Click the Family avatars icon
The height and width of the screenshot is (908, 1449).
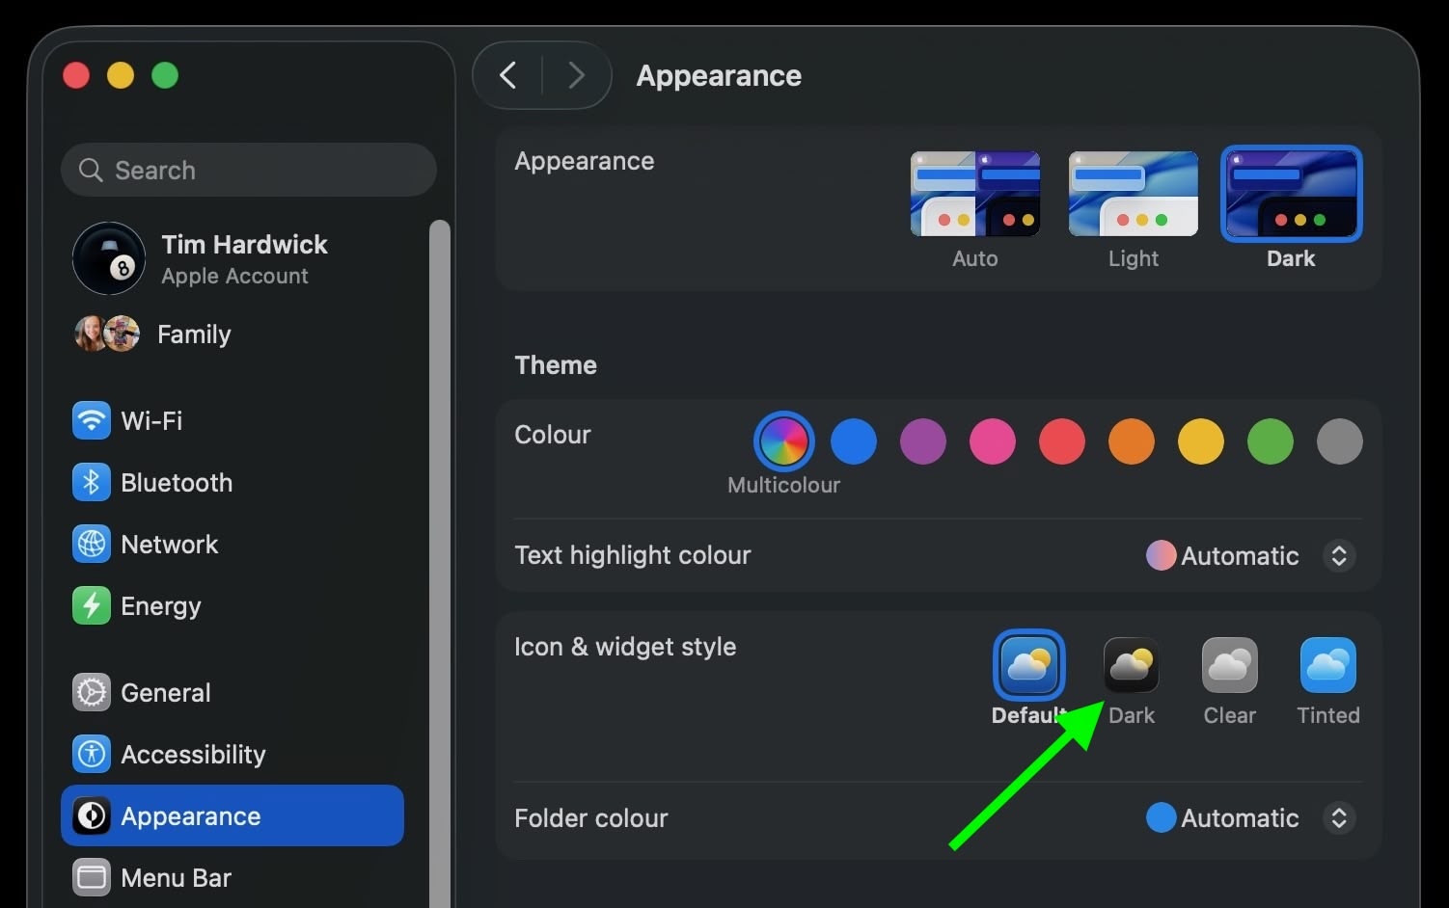pyautogui.click(x=107, y=334)
